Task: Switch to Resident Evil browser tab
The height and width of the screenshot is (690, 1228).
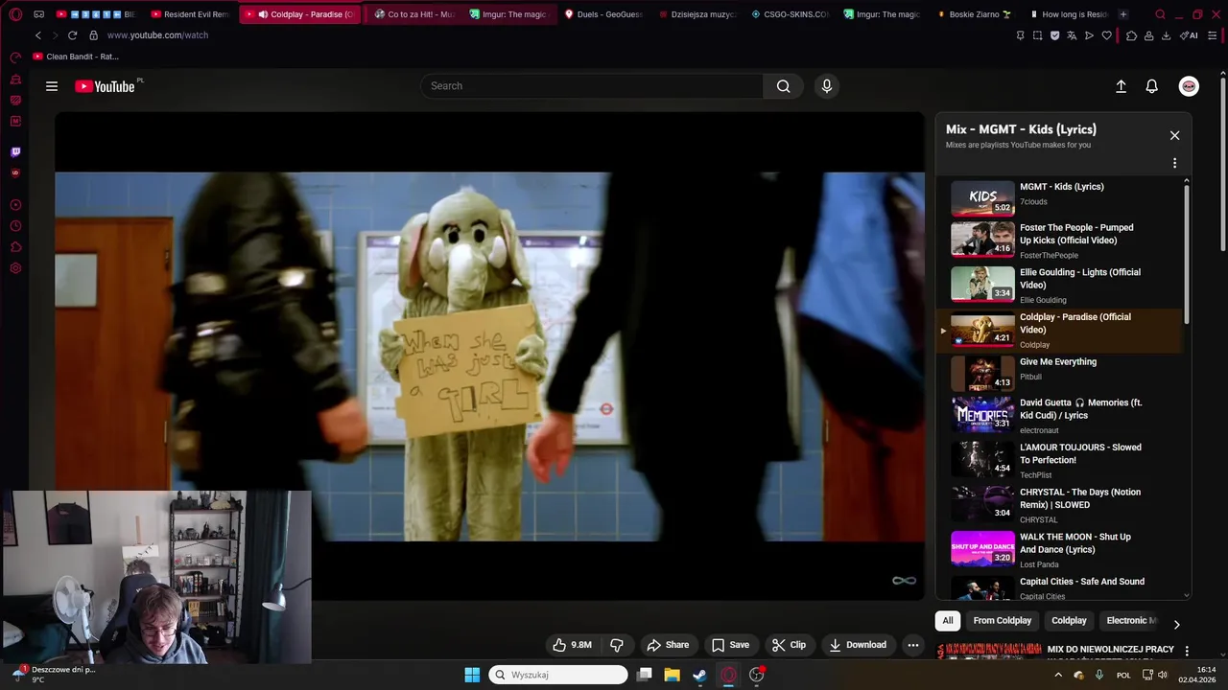Action: click(x=190, y=14)
